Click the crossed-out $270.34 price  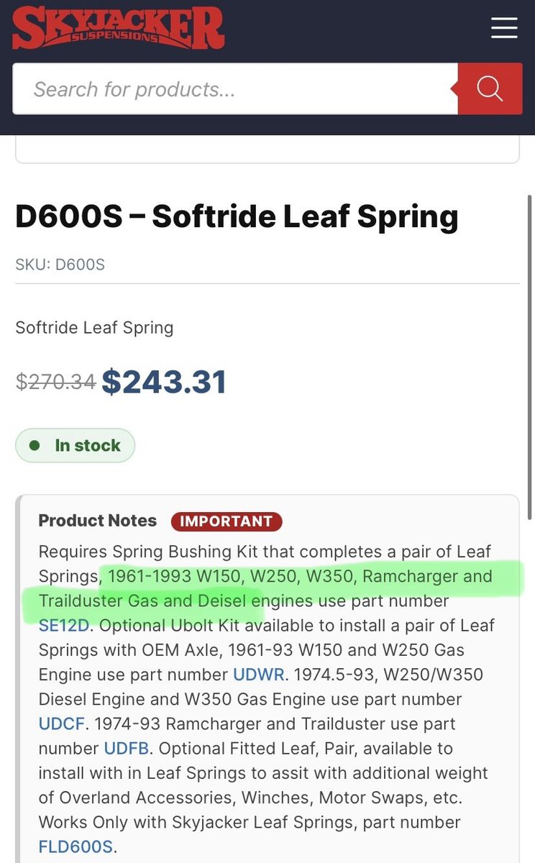coord(55,382)
